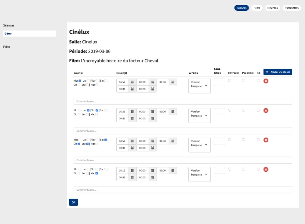The height and width of the screenshot is (224, 305).
Task: Open the Cinémas tab
Action: [x=272, y=8]
